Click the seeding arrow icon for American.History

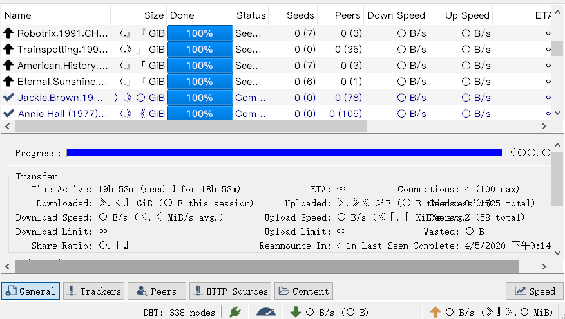[x=8, y=66]
